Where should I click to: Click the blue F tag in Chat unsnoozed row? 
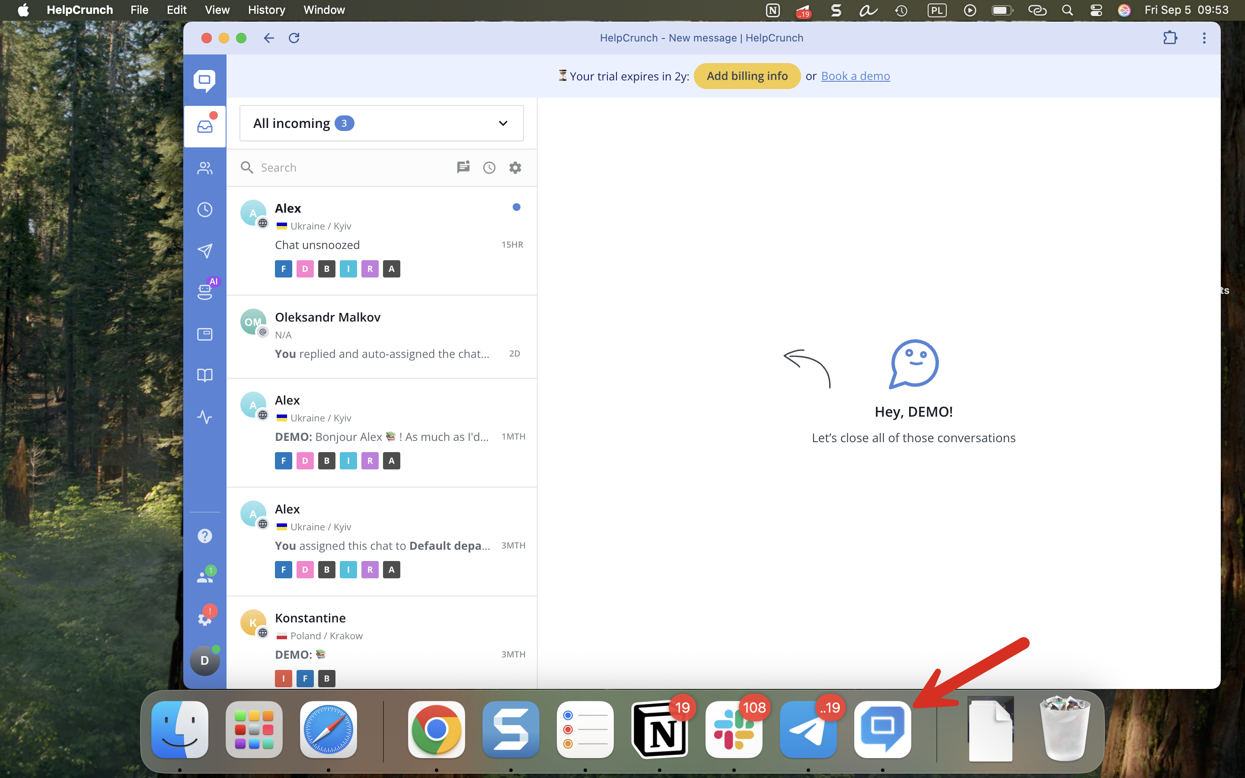284,269
